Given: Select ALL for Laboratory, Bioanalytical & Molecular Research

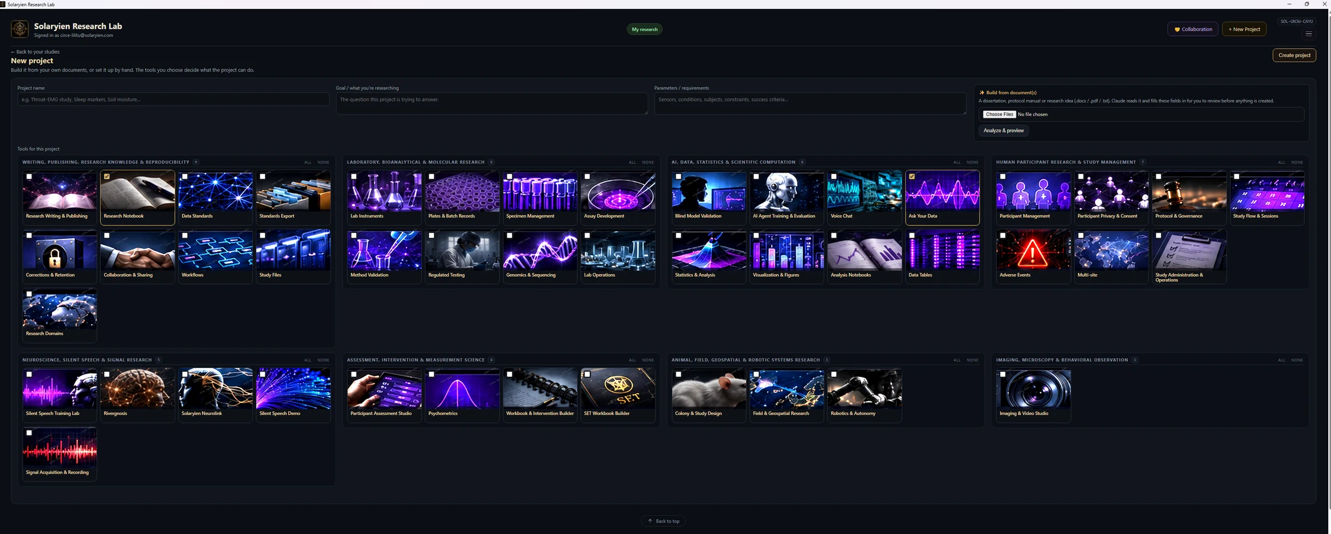Looking at the screenshot, I should tap(632, 162).
